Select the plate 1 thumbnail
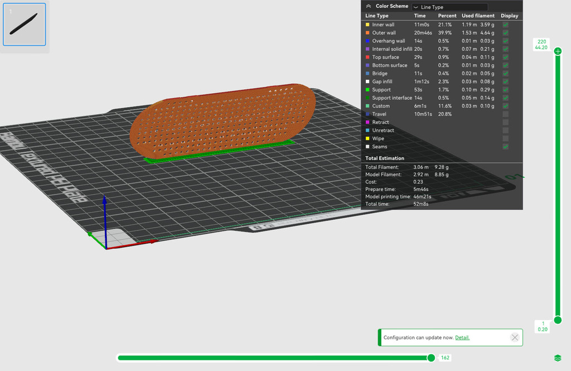 click(x=25, y=25)
